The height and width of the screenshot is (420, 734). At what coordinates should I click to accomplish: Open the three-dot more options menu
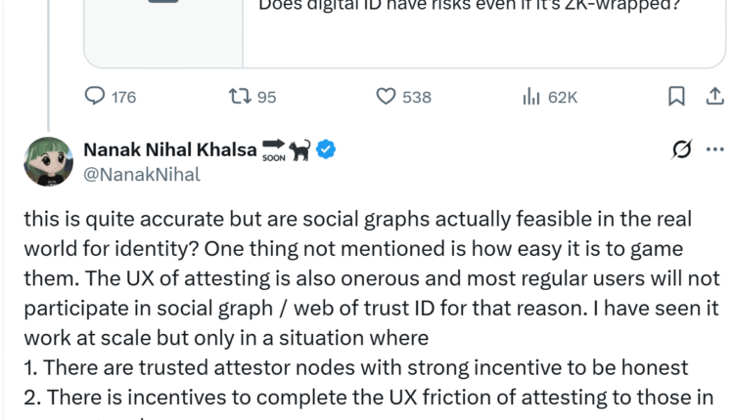(x=714, y=148)
